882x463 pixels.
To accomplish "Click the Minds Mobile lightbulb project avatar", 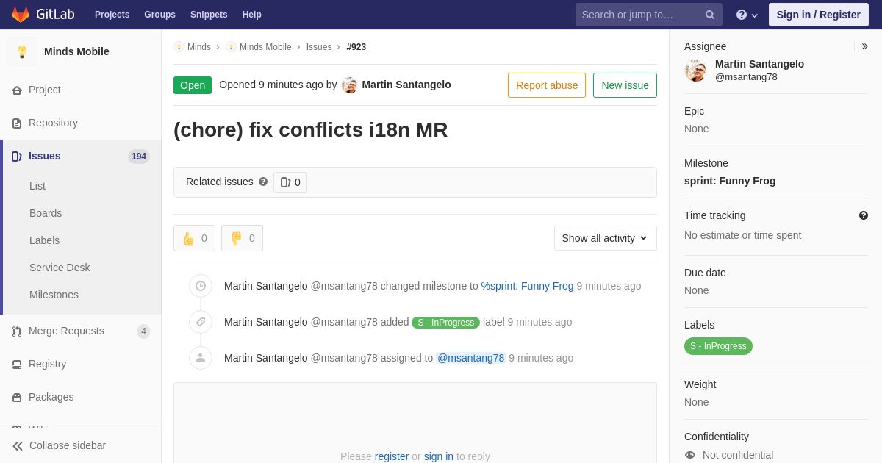I will (22, 51).
